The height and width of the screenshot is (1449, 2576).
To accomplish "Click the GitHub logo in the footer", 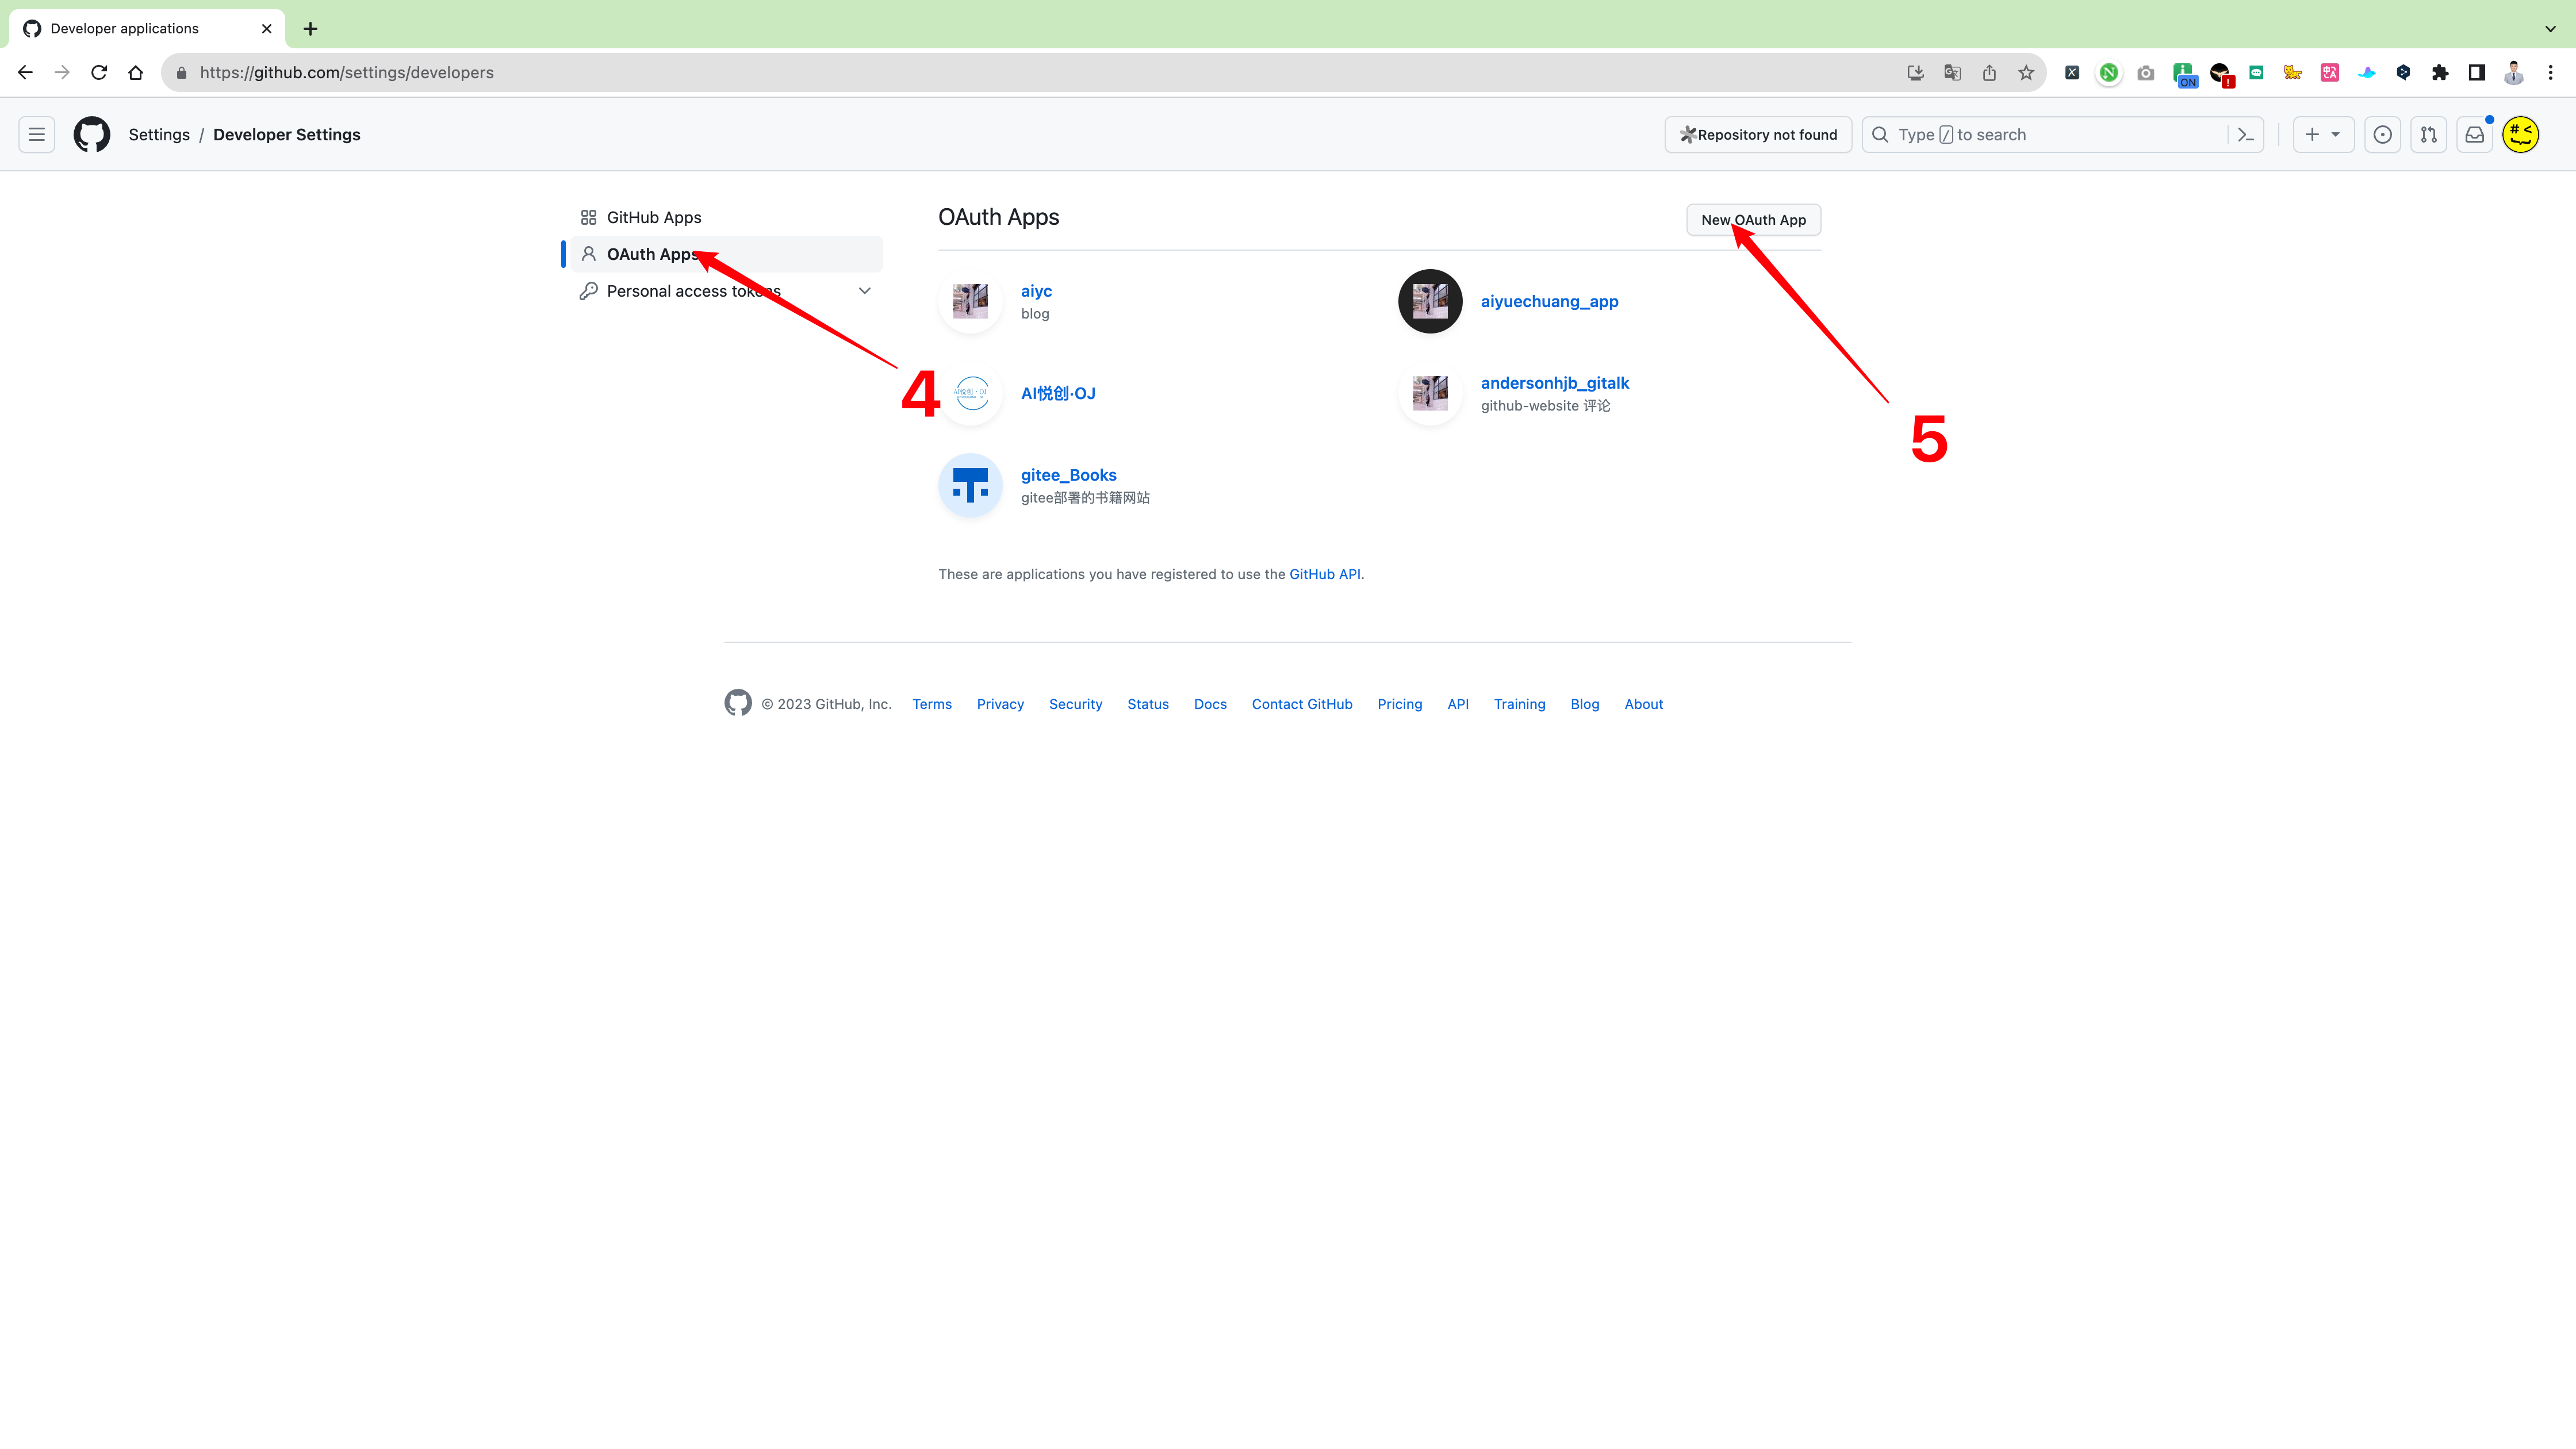I will pyautogui.click(x=738, y=703).
